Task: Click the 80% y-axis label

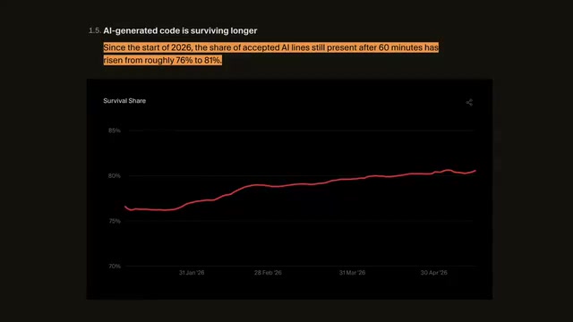Action: 115,175
